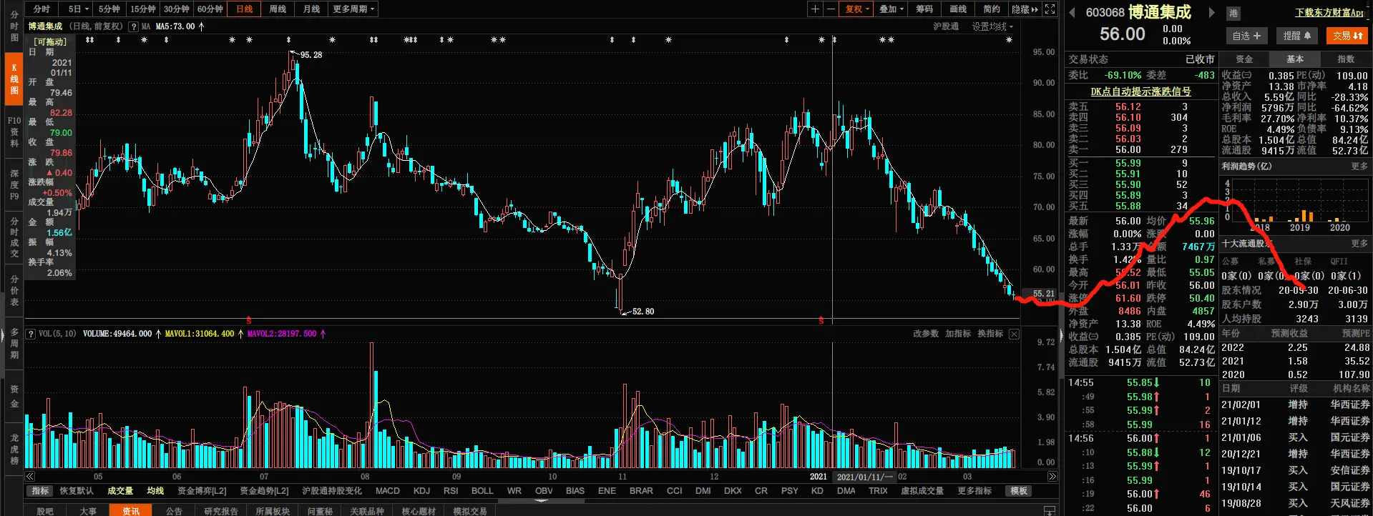Open K线图 sidebar view
This screenshot has width=1373, height=516.
pos(14,79)
